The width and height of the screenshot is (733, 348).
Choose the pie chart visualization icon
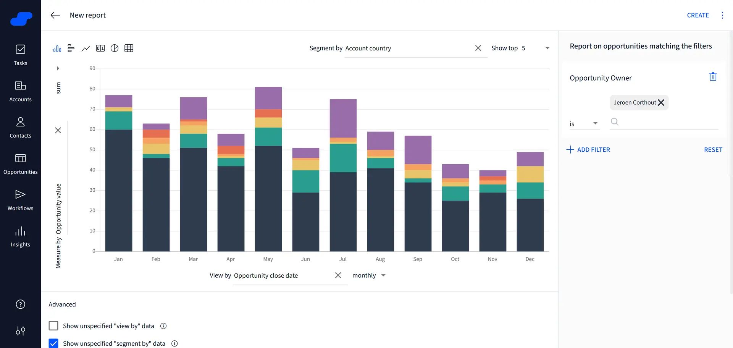tap(115, 48)
